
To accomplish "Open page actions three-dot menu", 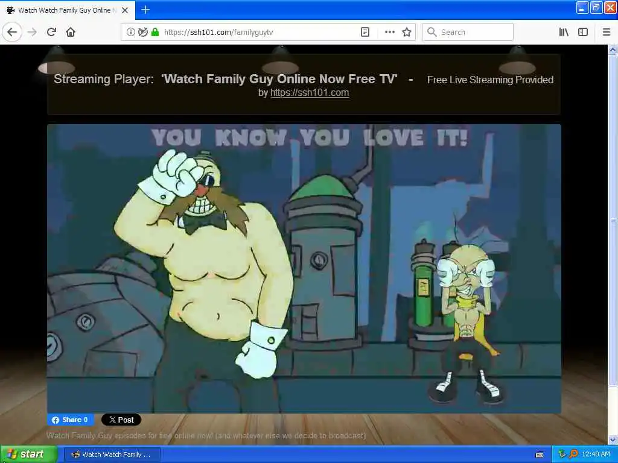I will tap(389, 32).
